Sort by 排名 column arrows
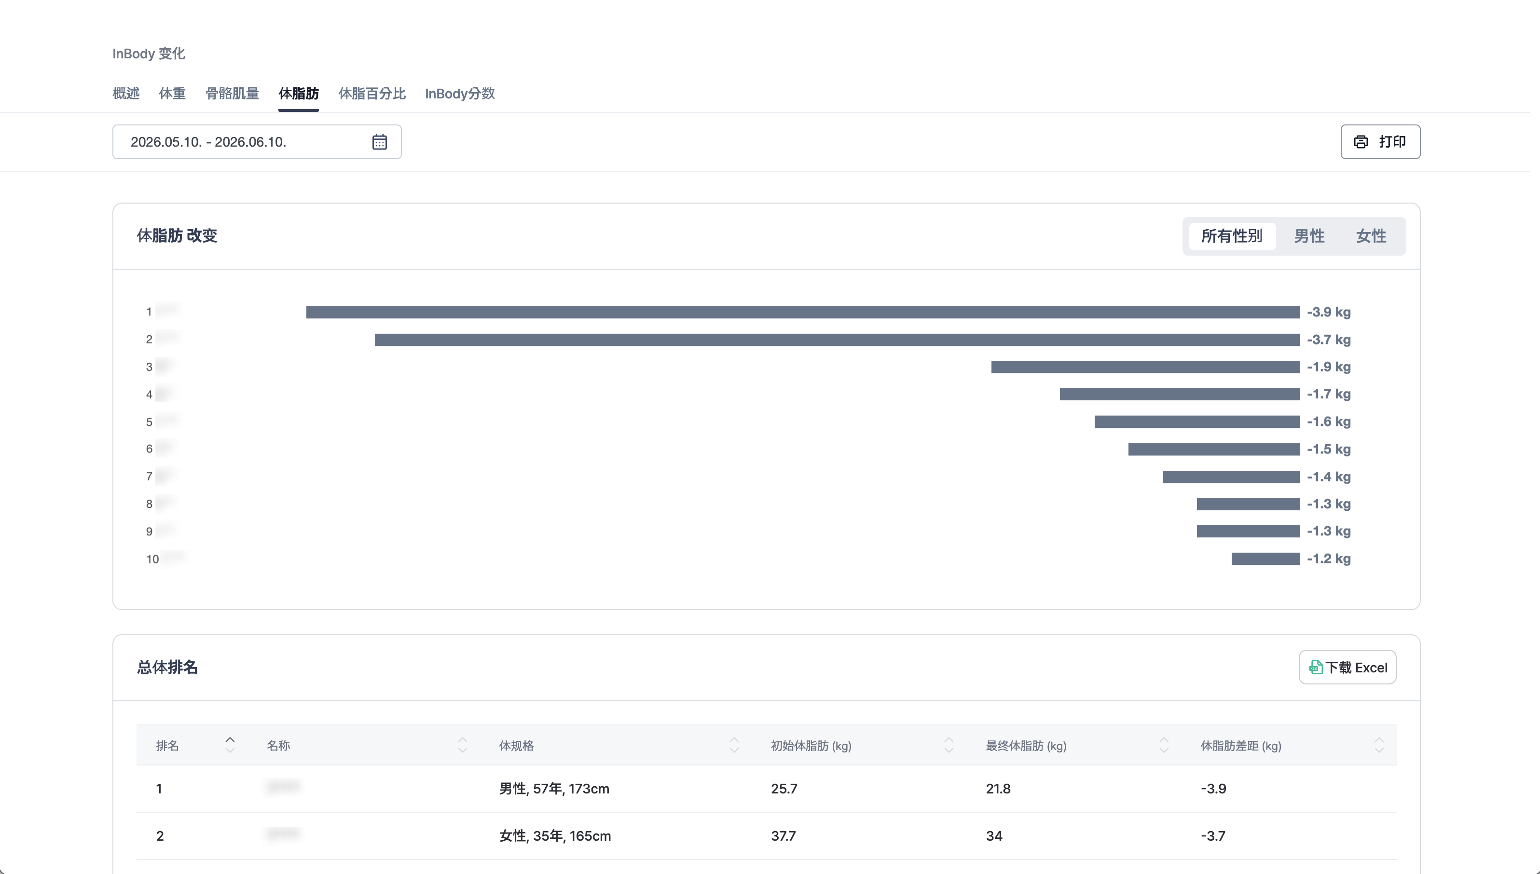 230,745
